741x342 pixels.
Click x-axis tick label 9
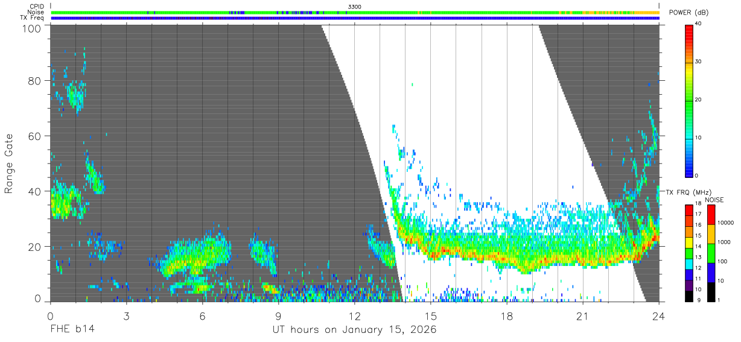[x=278, y=315]
